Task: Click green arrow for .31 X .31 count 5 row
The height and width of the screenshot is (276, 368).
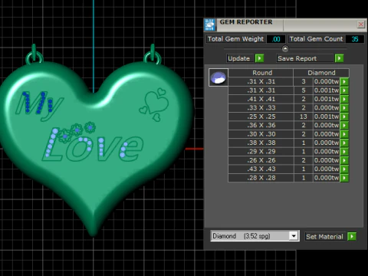Action: [x=344, y=90]
